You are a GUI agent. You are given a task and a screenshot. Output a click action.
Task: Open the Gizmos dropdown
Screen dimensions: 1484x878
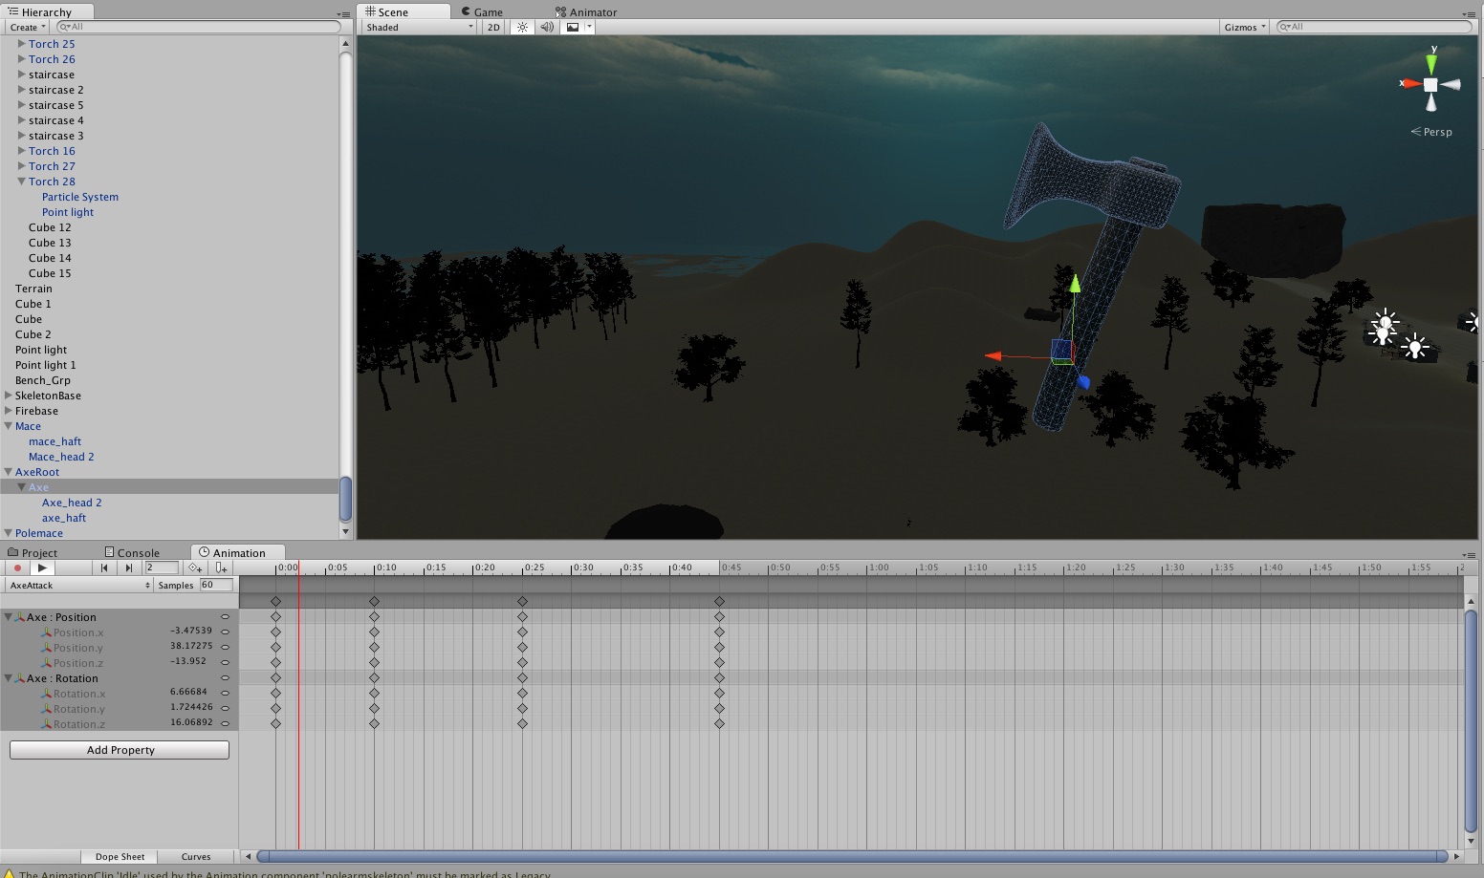pyautogui.click(x=1245, y=27)
